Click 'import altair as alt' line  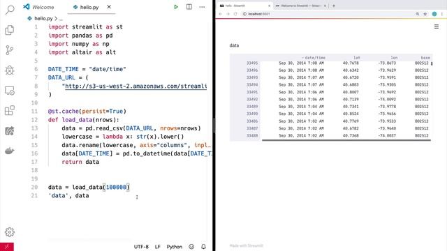82,52
